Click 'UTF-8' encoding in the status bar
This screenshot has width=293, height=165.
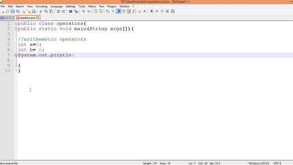click(x=277, y=163)
